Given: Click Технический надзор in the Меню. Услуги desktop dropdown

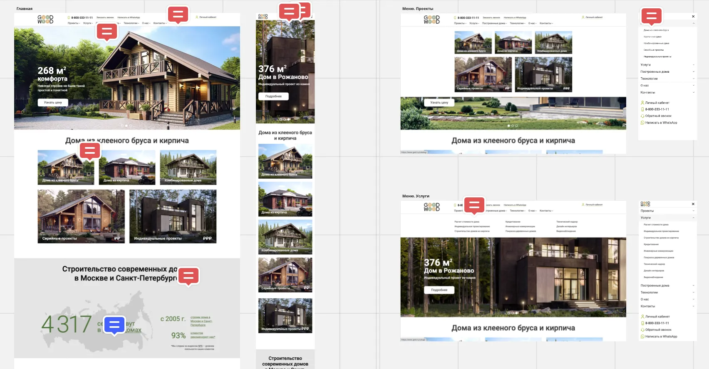Looking at the screenshot, I should pyautogui.click(x=567, y=222).
